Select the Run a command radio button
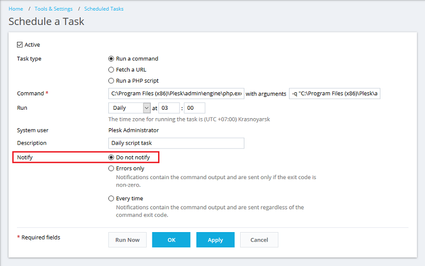Screen dimensions: 425x266 (111, 59)
